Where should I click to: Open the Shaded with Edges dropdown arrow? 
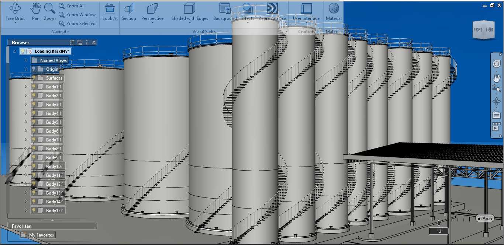190,23
